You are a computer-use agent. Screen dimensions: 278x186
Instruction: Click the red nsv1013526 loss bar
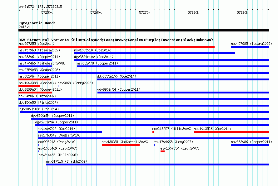(x=231, y=132)
